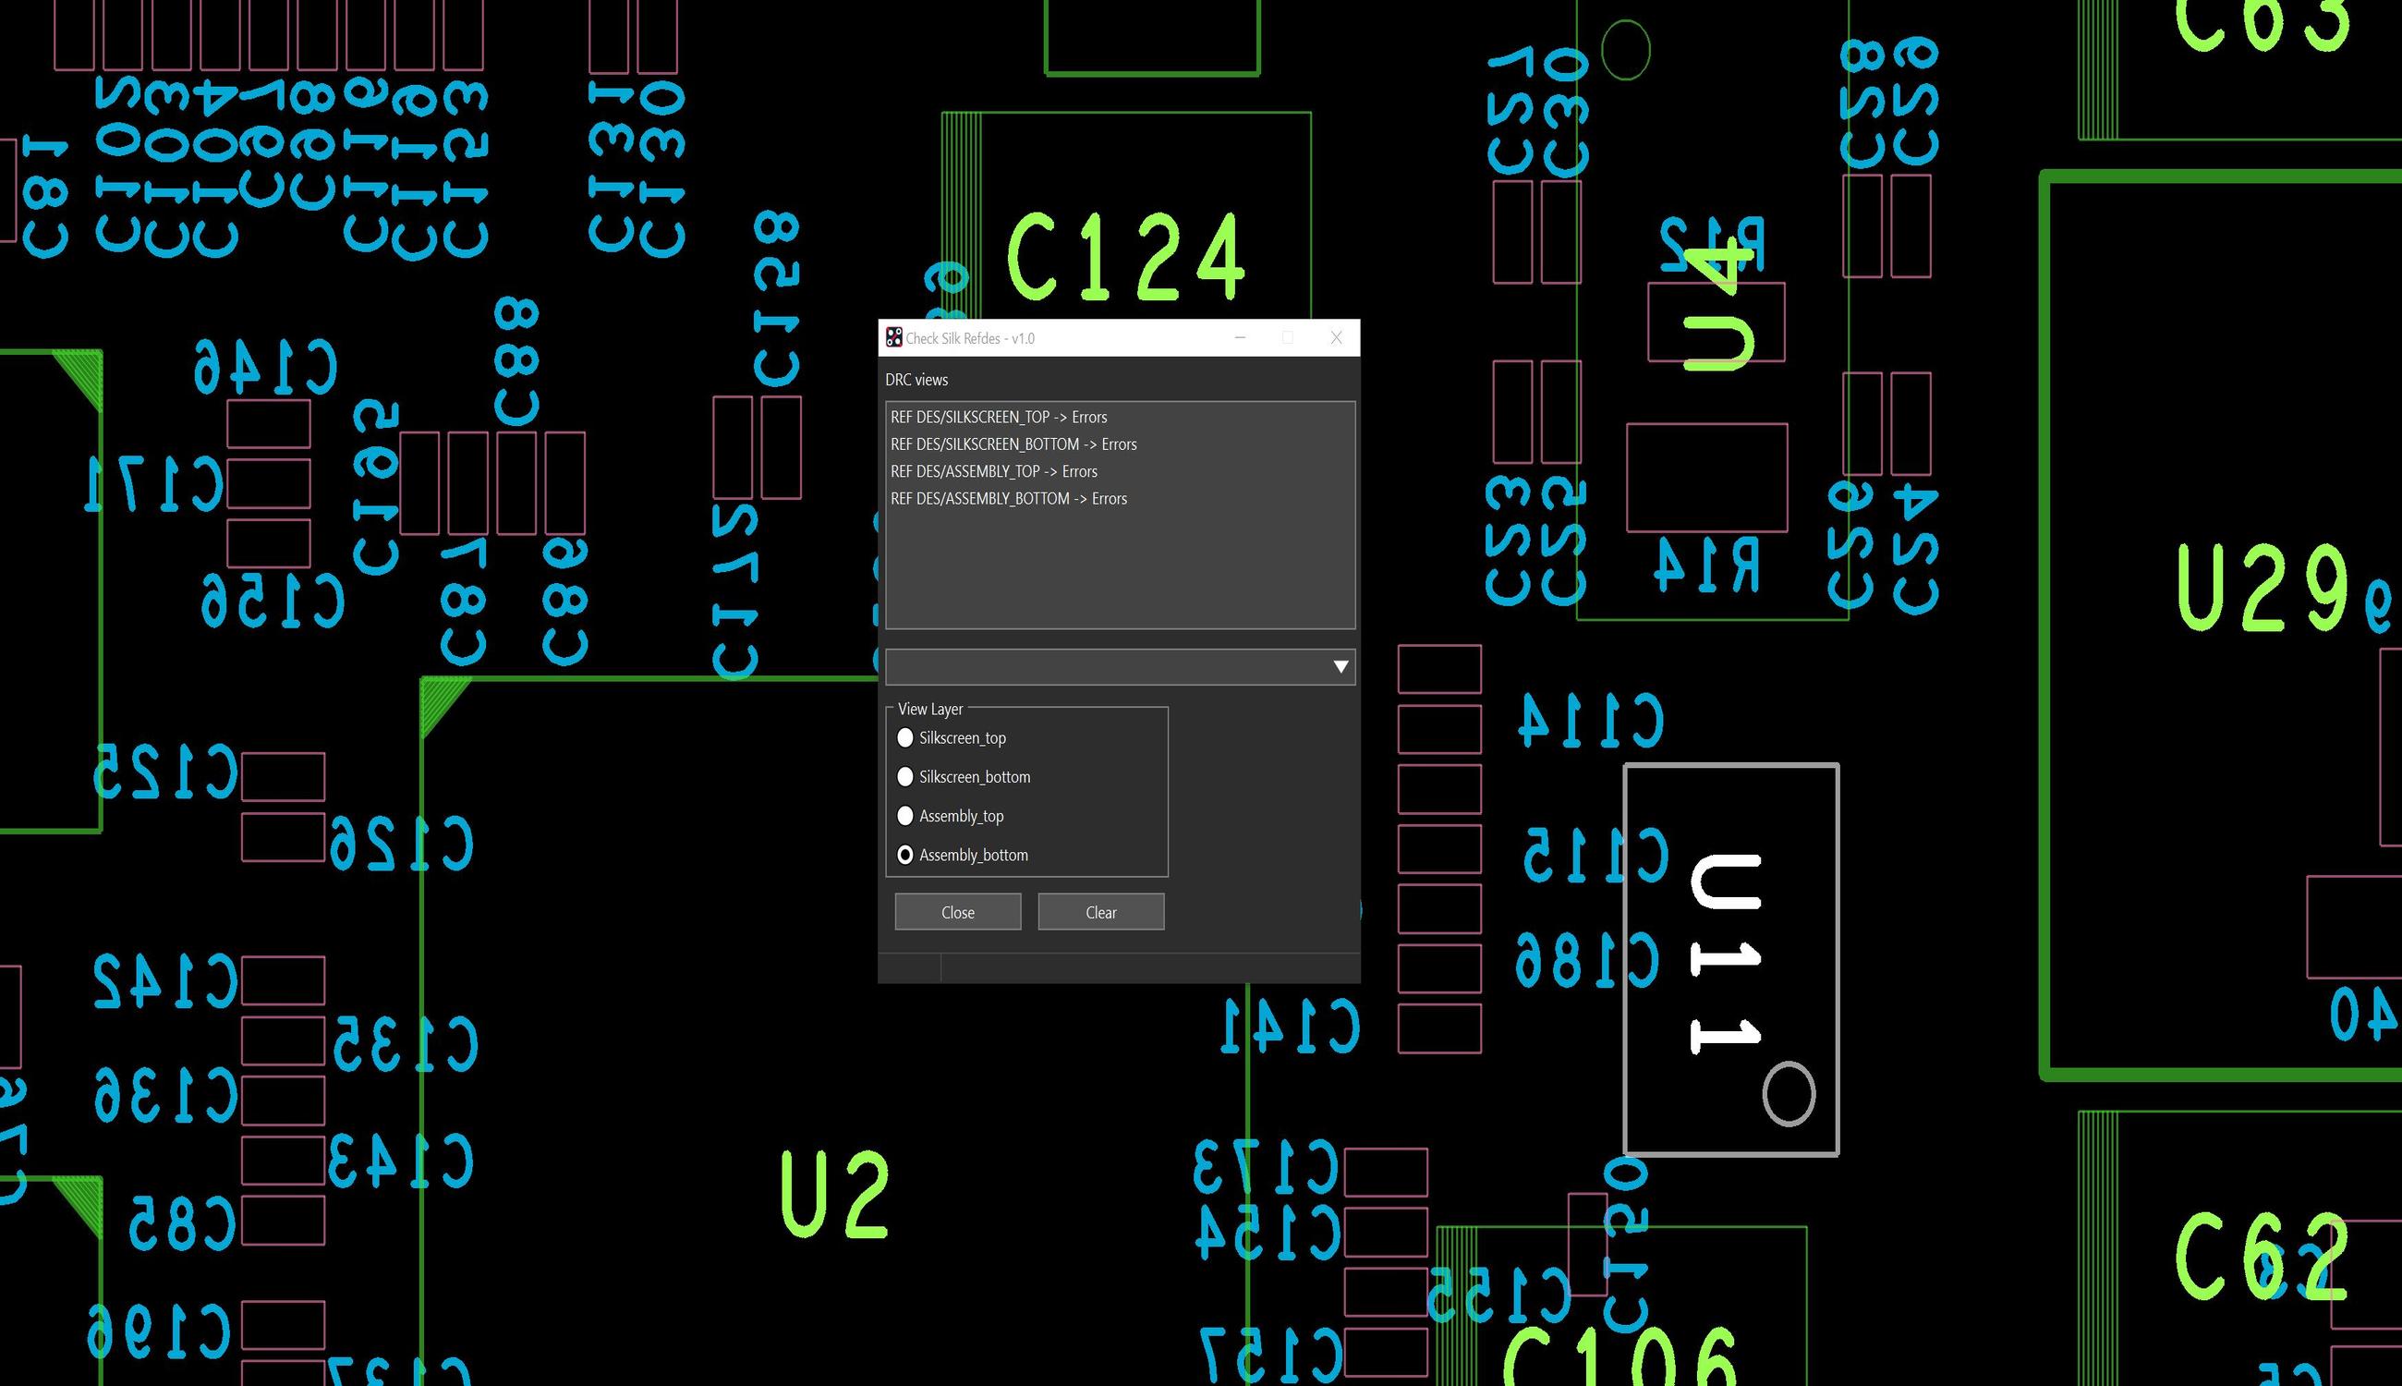
Task: Select REF DES/ASSEMBLY_BOTTOM -> Errors row
Action: [x=1120, y=499]
